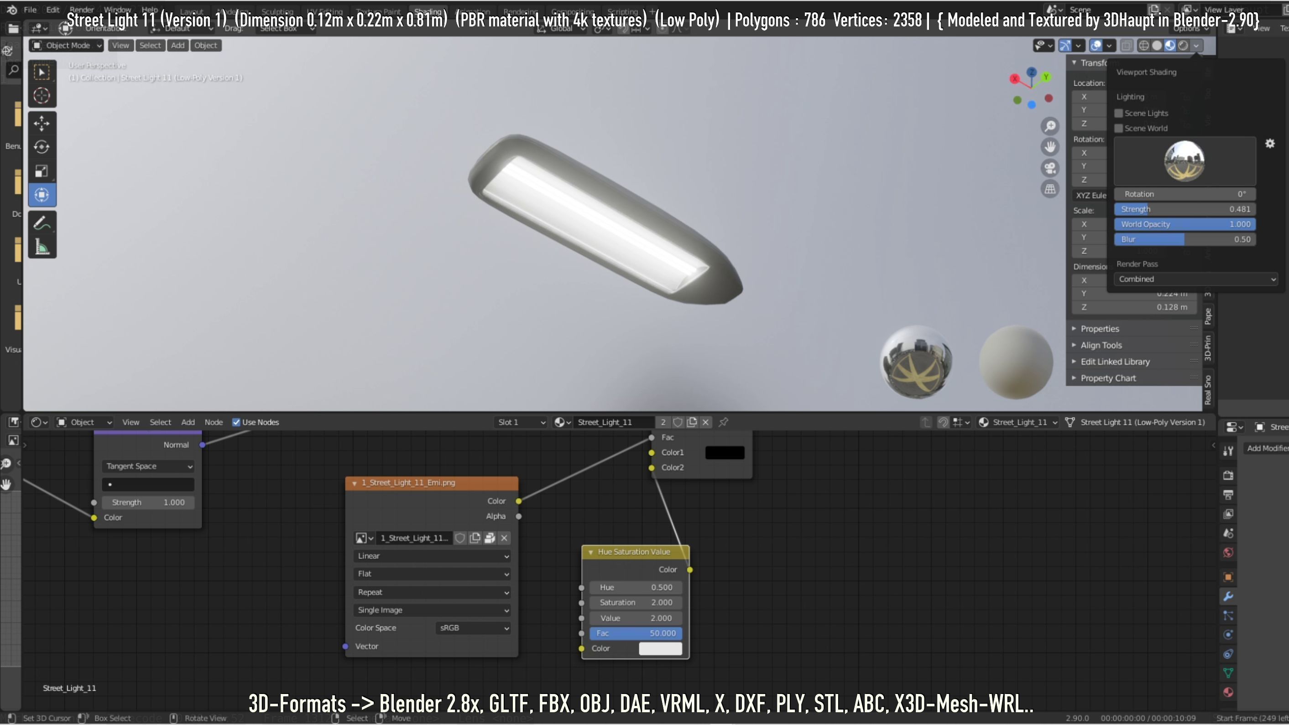Enable the Scene World checkbox

(x=1119, y=128)
